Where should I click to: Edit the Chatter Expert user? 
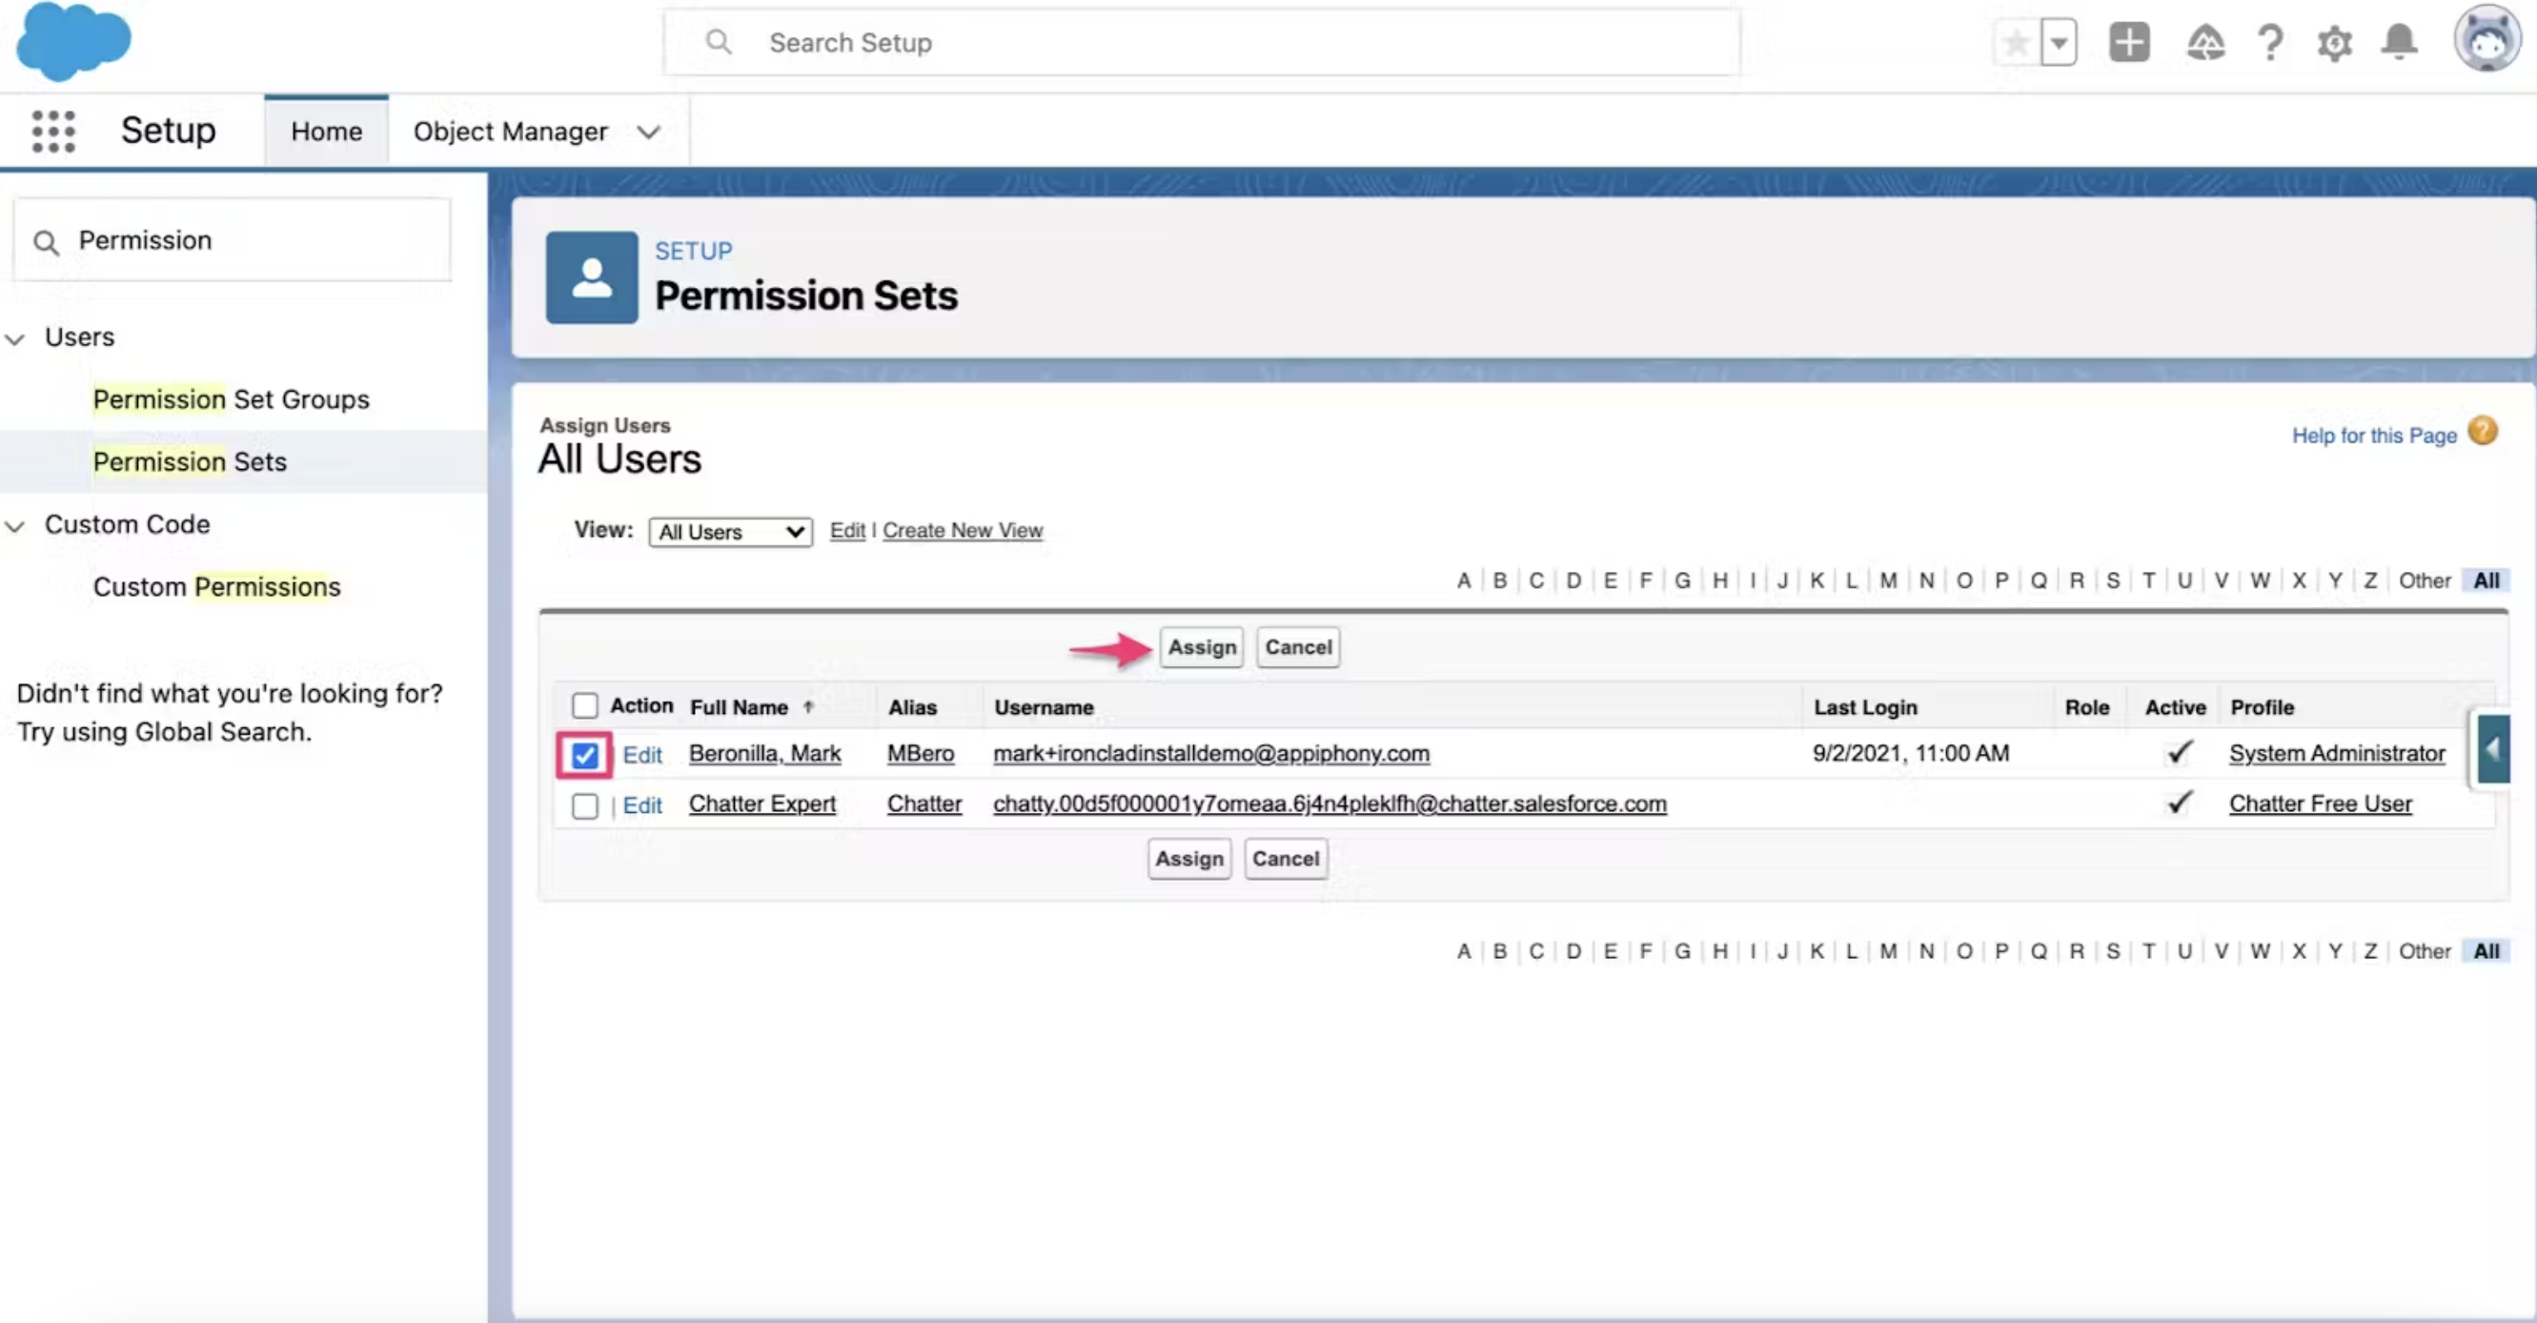click(x=642, y=804)
